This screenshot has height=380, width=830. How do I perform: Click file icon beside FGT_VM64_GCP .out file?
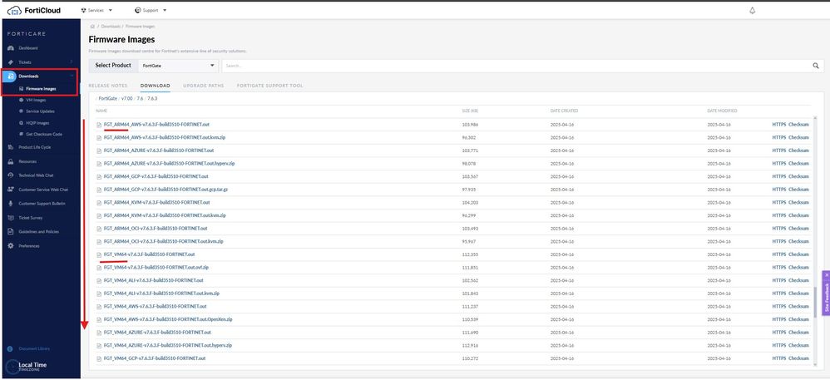point(99,359)
